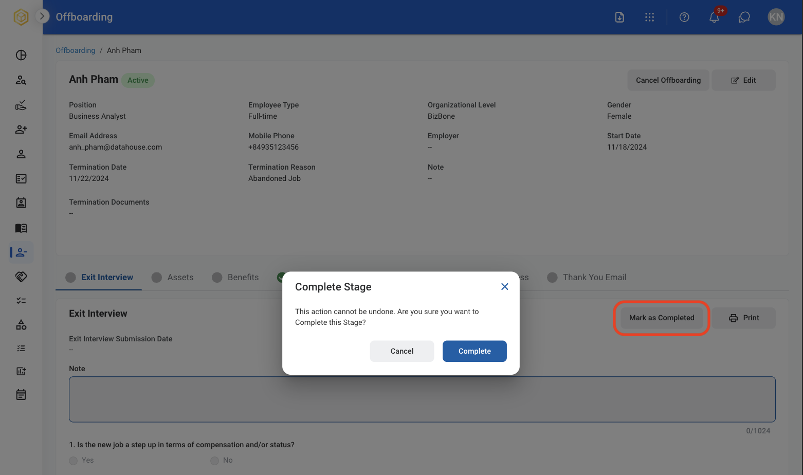Switch to the Thank You Email tab
The width and height of the screenshot is (803, 475).
(x=587, y=277)
